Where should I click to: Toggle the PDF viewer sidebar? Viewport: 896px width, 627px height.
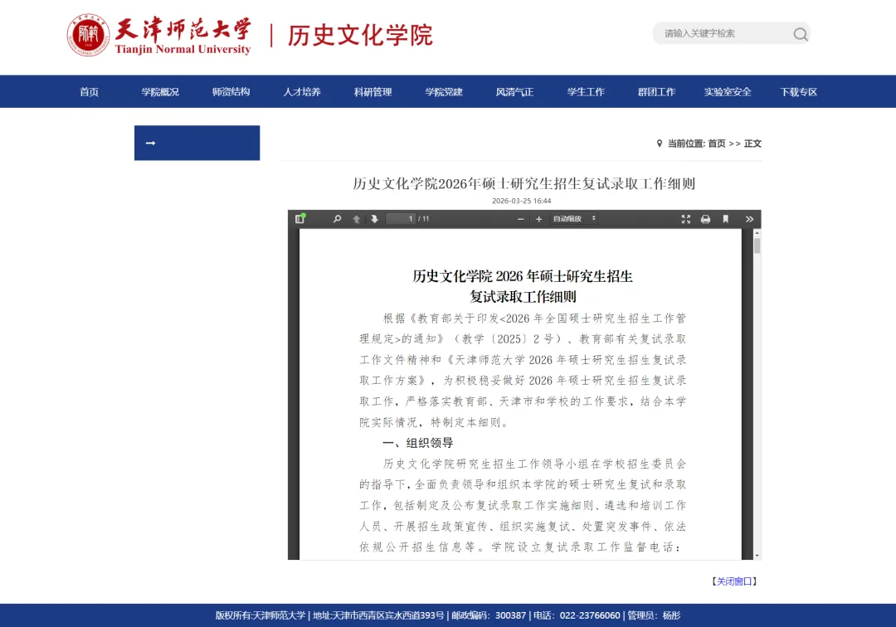(300, 219)
